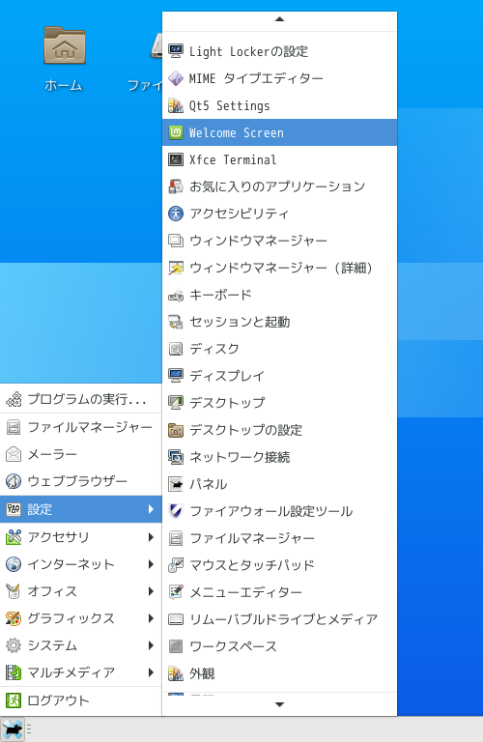Click the Xfce Terminal icon

176,159
